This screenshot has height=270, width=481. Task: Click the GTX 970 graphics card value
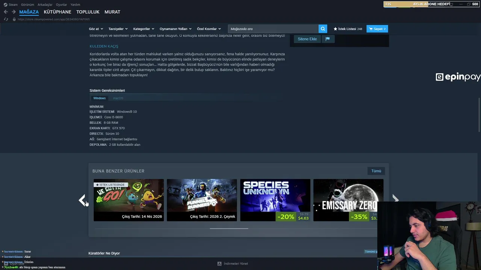(x=118, y=128)
